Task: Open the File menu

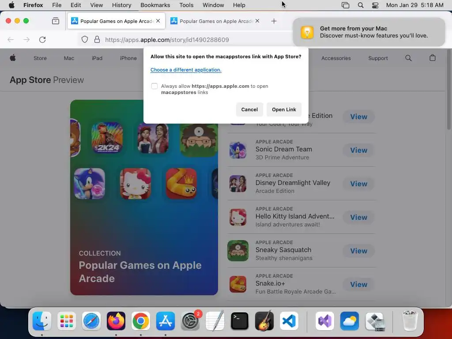Action: 57,5
